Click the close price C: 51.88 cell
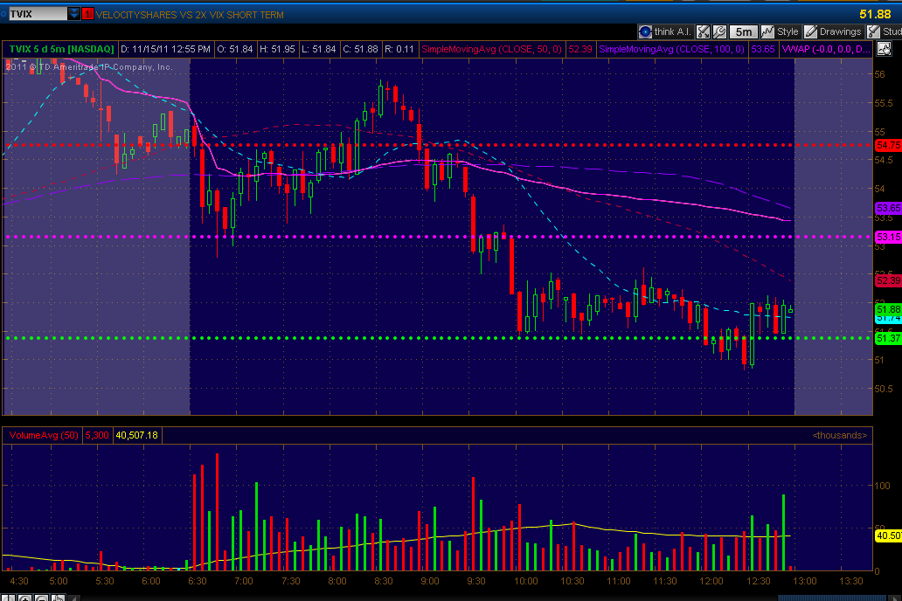Image resolution: width=902 pixels, height=601 pixels. 361,50
